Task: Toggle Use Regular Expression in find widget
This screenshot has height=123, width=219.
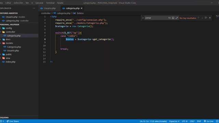Action: (177, 18)
